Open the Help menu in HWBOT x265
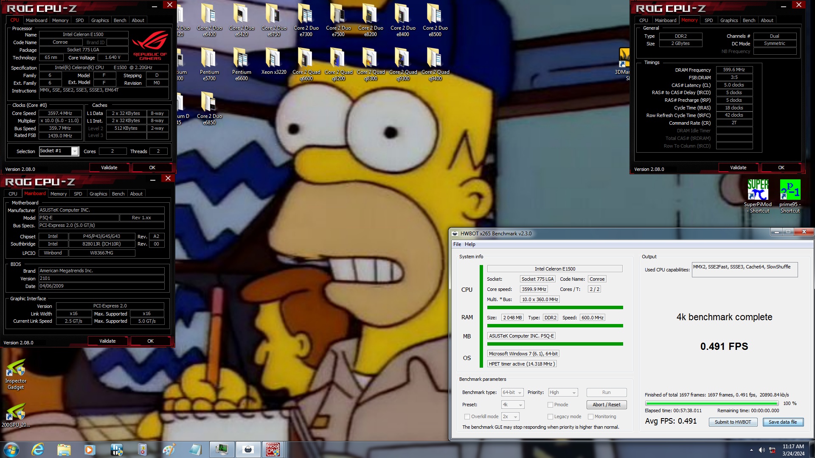815x458 pixels. [x=470, y=244]
